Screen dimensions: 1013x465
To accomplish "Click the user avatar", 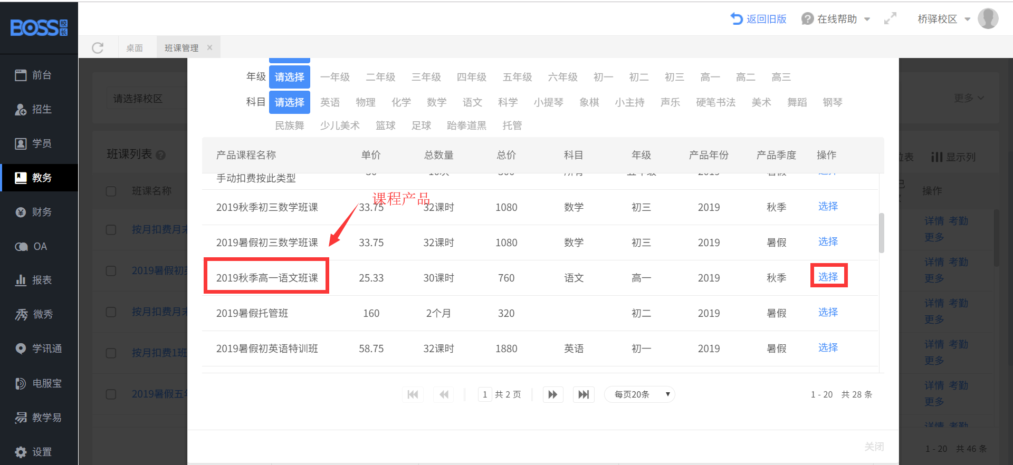I will click(x=988, y=19).
